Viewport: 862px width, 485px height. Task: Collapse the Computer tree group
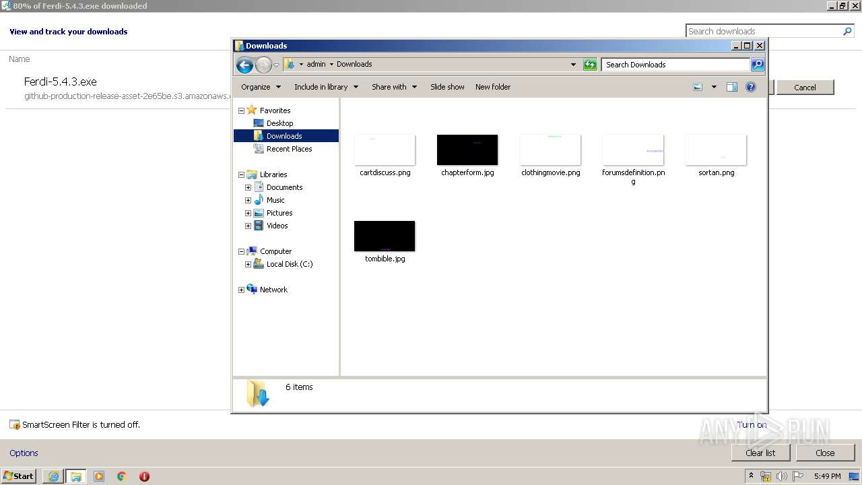point(241,251)
